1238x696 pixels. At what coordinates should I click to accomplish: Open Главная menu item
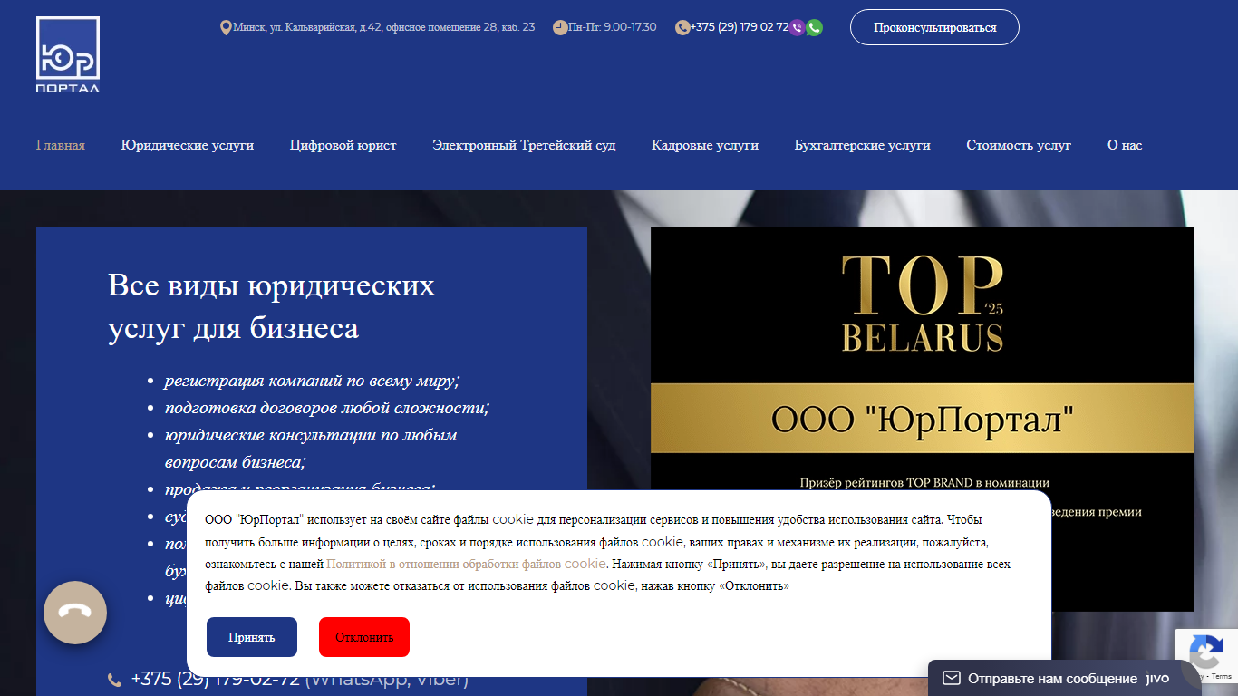tap(61, 145)
